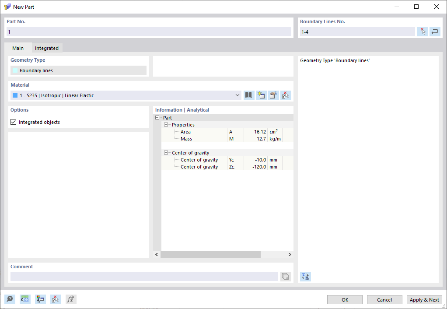The height and width of the screenshot is (309, 447).
Task: Collapse the Center of gravity node
Action: [166, 153]
